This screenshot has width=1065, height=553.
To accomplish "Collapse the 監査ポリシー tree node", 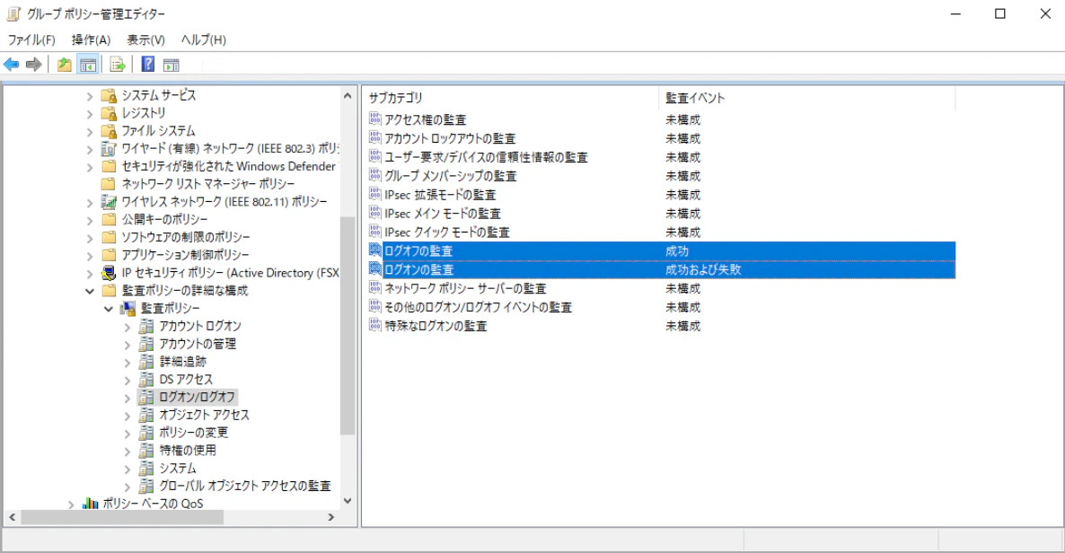I will click(109, 309).
